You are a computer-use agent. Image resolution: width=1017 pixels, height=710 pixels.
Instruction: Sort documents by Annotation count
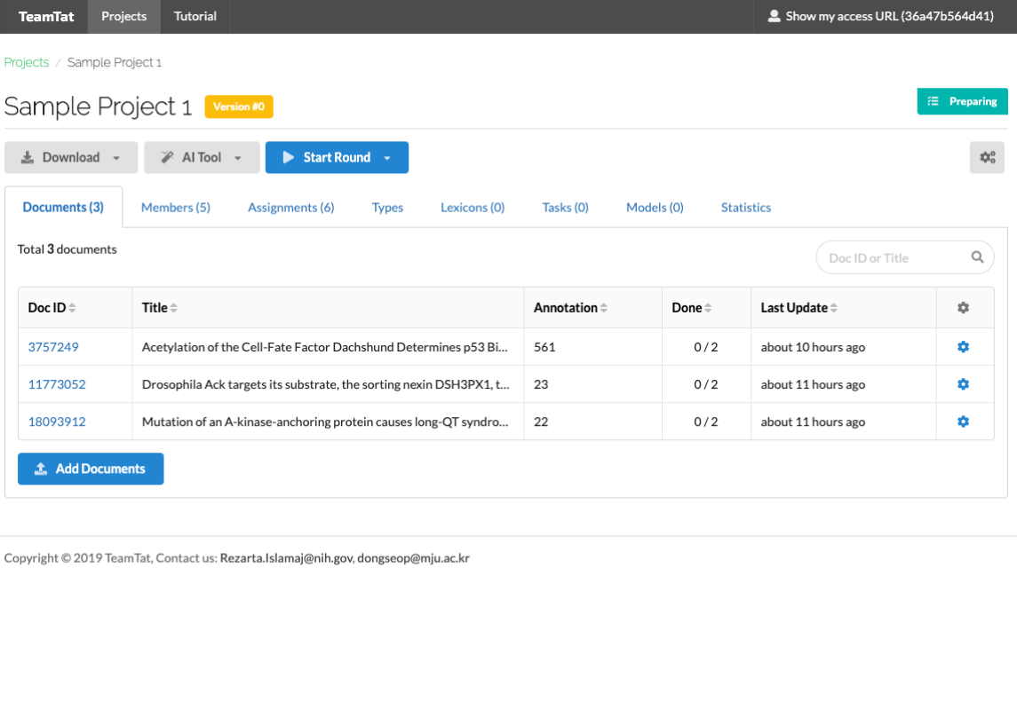(571, 308)
